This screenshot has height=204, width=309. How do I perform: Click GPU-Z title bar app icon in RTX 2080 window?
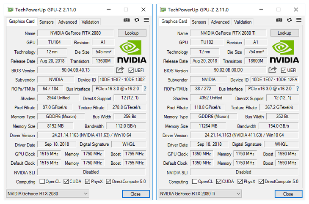tap(10, 9)
